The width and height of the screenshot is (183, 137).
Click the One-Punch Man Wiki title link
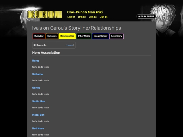85,12
